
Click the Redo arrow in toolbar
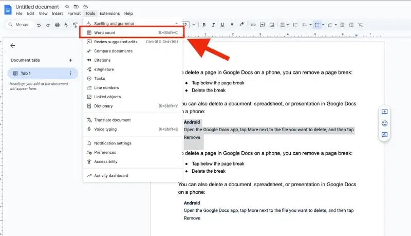48,25
